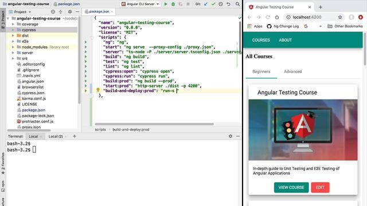The image size is (367, 206).
Task: Collapse all in Project panel
Action: click(x=61, y=11)
